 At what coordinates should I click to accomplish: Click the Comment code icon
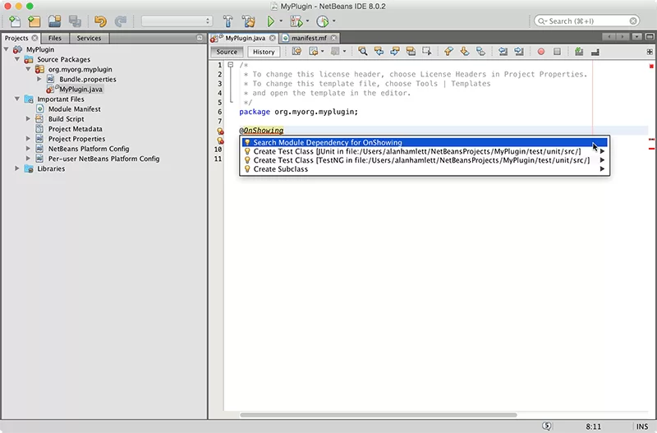pyautogui.click(x=579, y=52)
